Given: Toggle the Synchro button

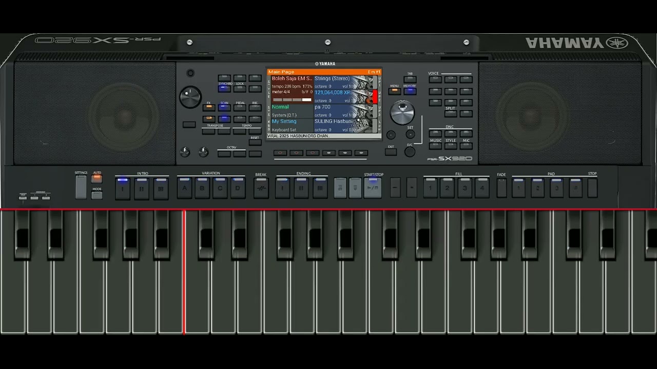Looking at the screenshot, I should click(x=224, y=89).
